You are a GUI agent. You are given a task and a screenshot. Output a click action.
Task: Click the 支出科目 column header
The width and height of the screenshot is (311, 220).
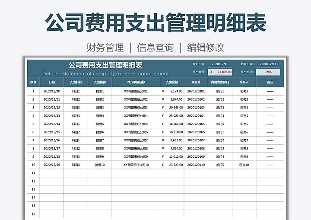tap(76, 82)
